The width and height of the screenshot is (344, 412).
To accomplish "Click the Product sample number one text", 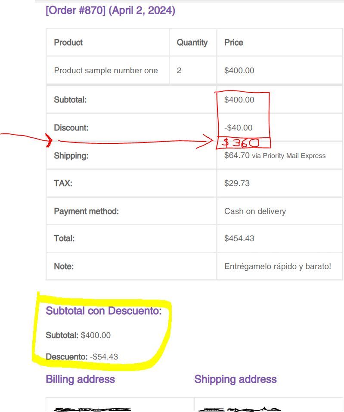I will (106, 71).
